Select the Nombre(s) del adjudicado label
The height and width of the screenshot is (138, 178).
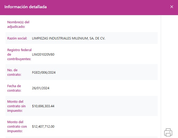click(18, 24)
